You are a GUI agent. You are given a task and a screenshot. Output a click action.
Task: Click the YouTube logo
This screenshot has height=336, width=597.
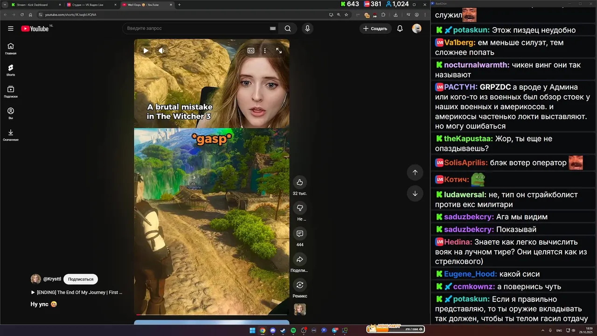[x=35, y=28]
